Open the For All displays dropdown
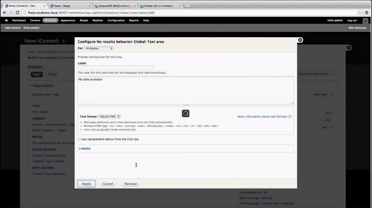 tap(99, 48)
